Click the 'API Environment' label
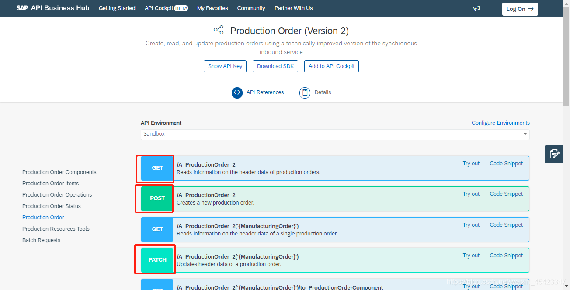 point(161,123)
